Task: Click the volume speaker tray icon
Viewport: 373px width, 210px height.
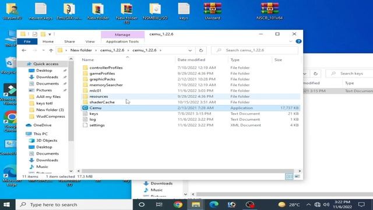Action: [326, 205]
